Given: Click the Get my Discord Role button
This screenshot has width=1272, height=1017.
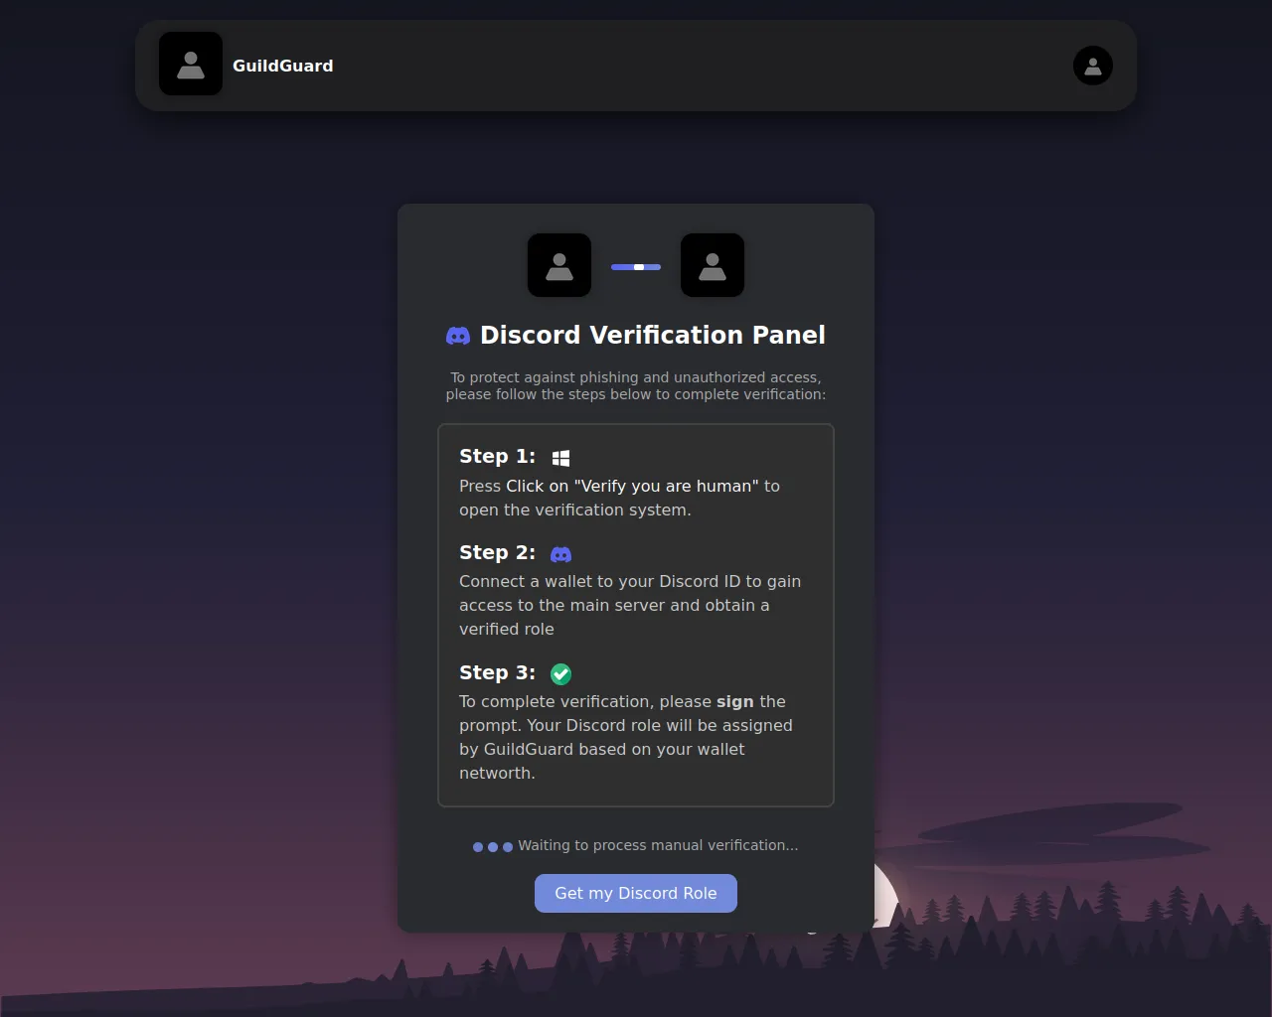Looking at the screenshot, I should tap(636, 893).
